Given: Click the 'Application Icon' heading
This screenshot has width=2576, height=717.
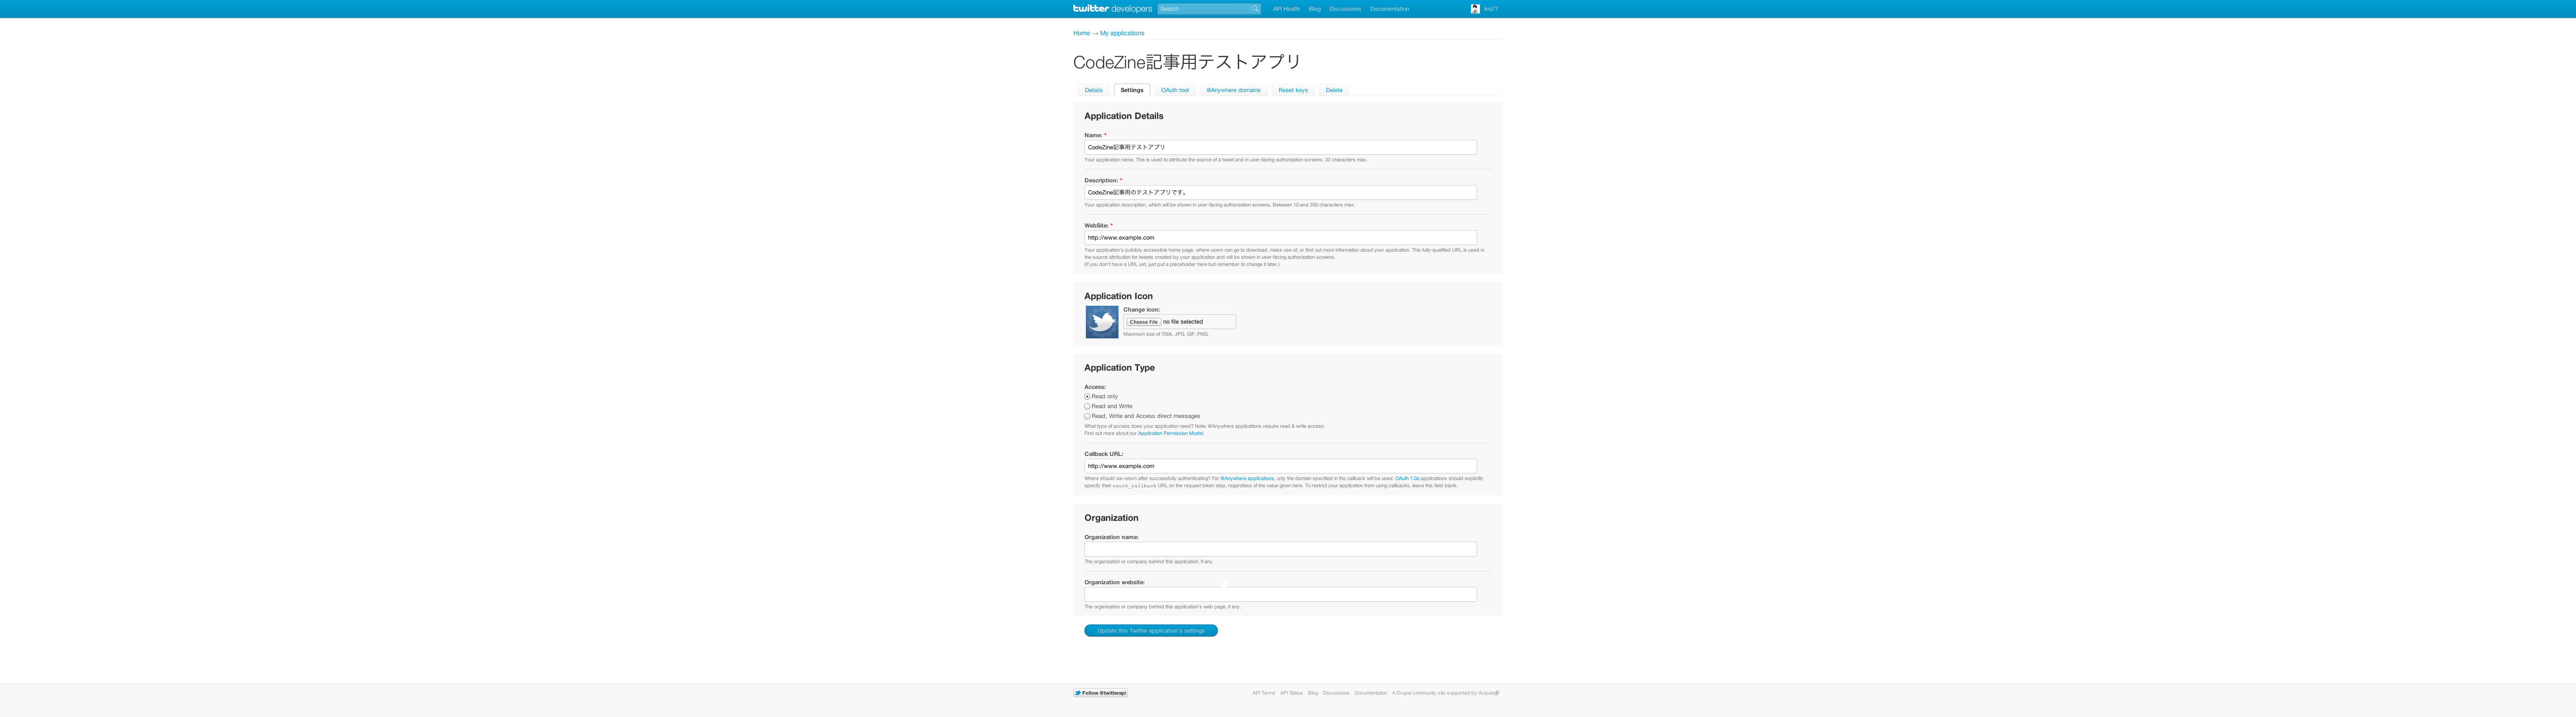Looking at the screenshot, I should tap(1118, 296).
